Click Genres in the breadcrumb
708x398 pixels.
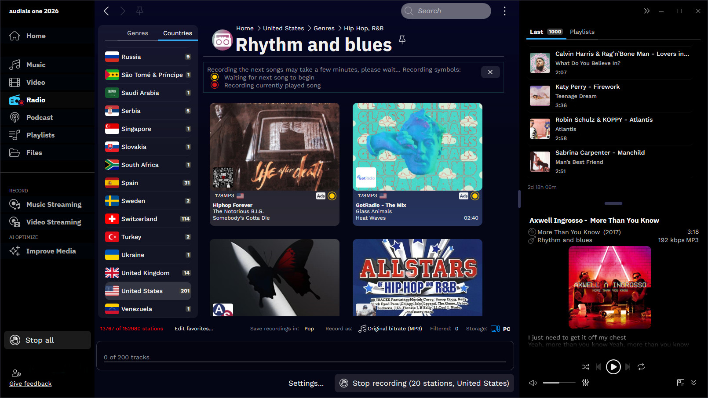[x=324, y=28]
